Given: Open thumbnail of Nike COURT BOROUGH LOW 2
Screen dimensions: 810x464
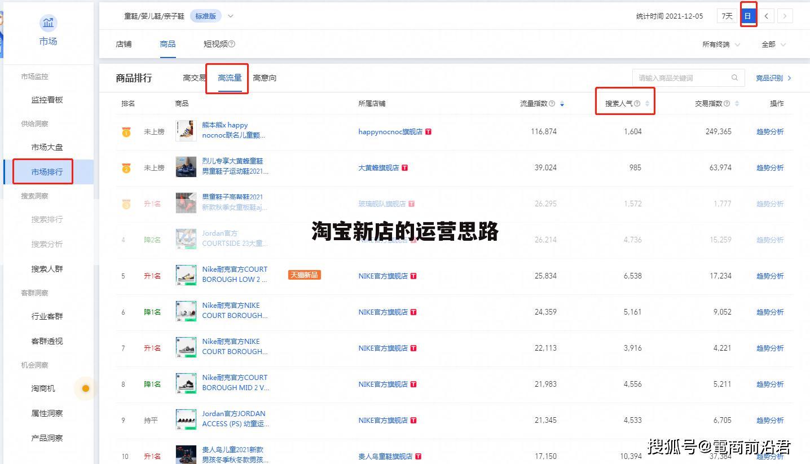Looking at the screenshot, I should (186, 275).
